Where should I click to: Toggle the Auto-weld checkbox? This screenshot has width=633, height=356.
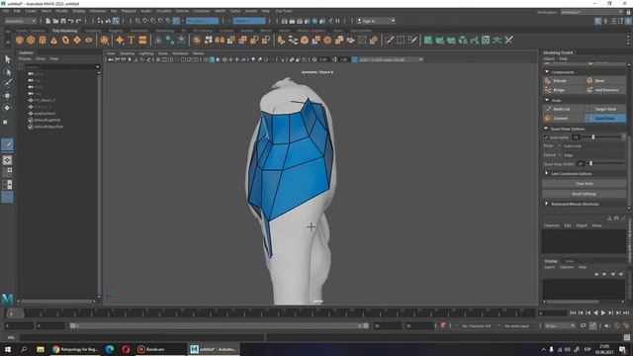(547, 137)
